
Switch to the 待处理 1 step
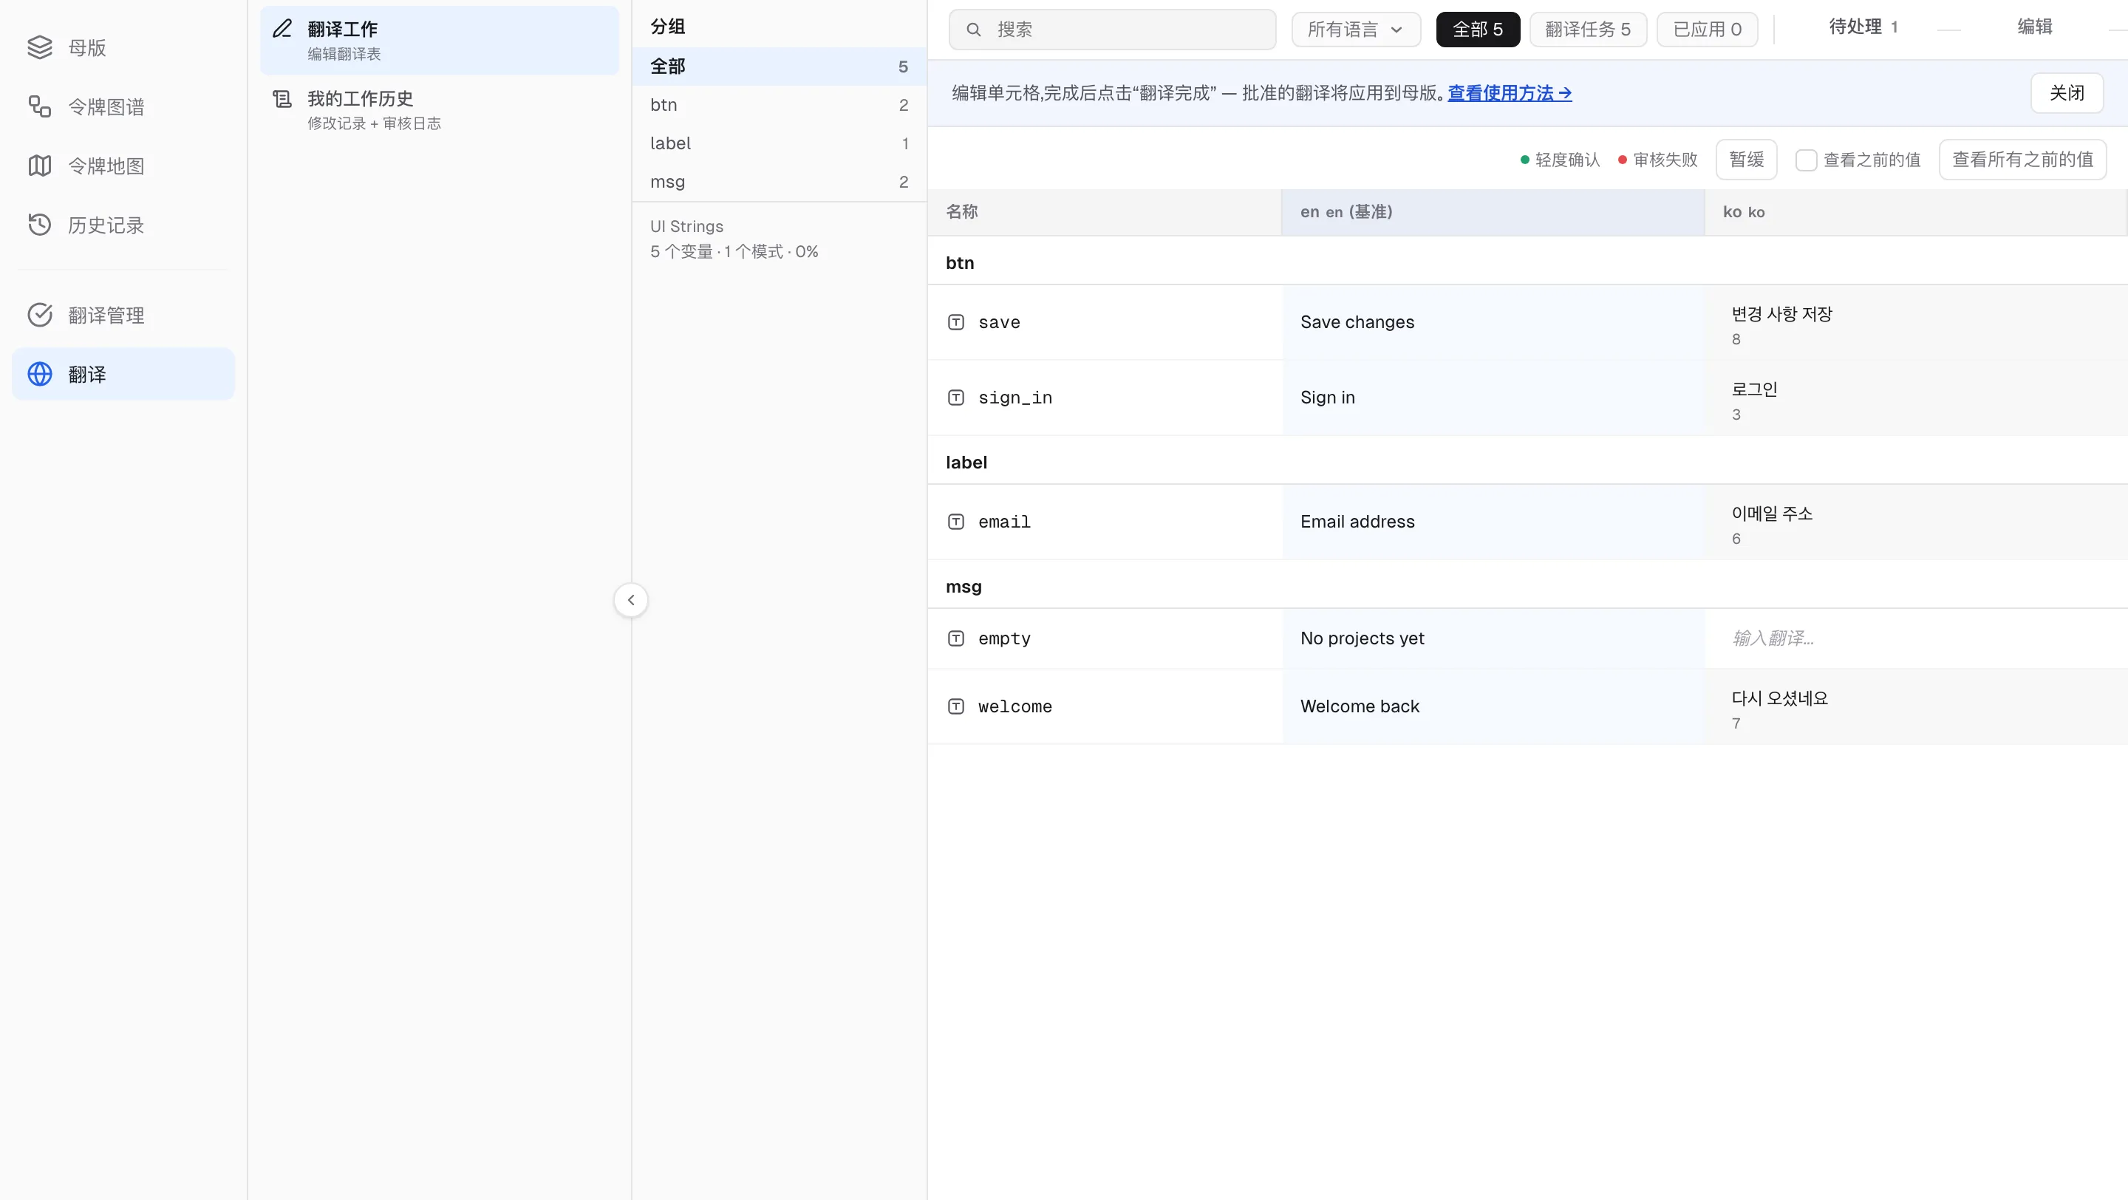pyautogui.click(x=1863, y=27)
